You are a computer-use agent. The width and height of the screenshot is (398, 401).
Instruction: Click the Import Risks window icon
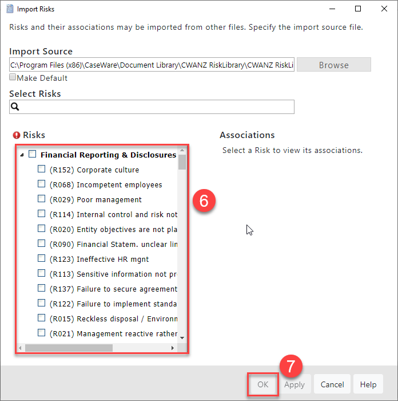(9, 9)
